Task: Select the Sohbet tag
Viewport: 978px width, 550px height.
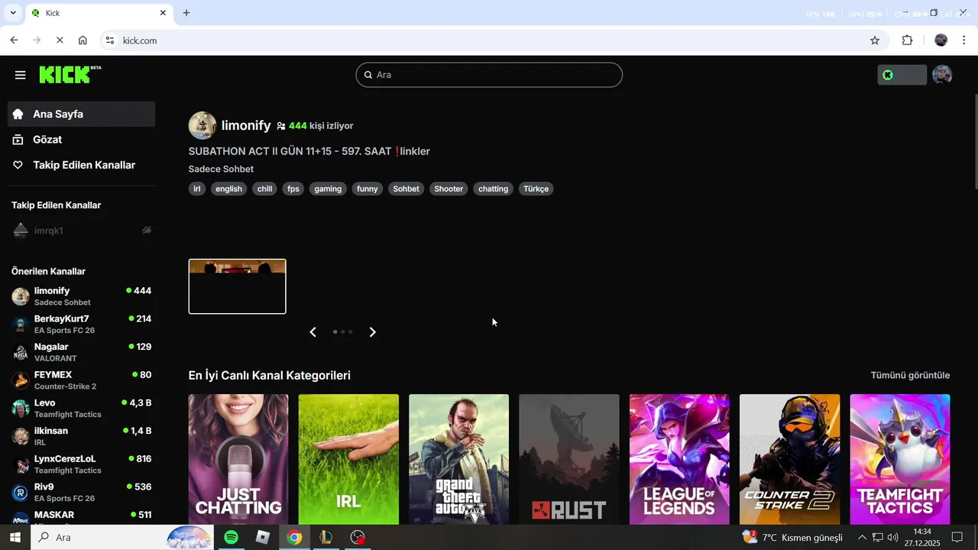Action: click(406, 189)
